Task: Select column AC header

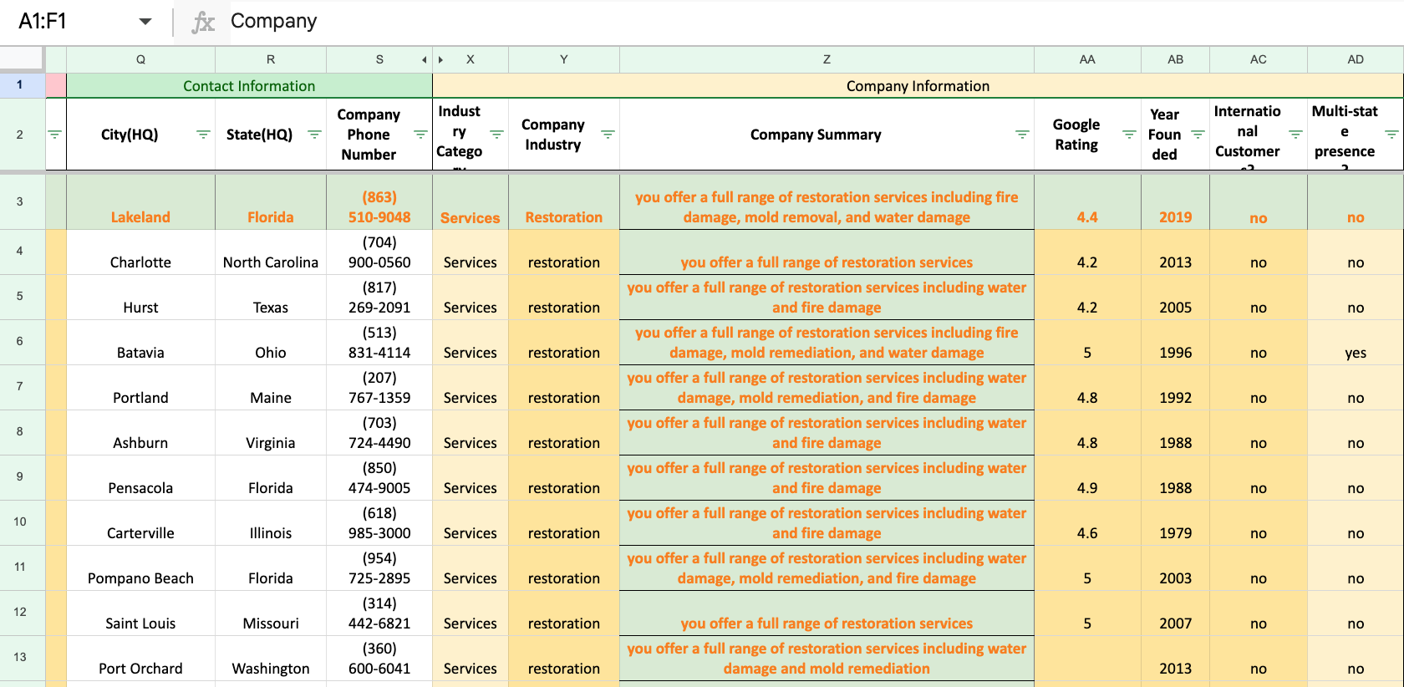Action: [x=1259, y=59]
